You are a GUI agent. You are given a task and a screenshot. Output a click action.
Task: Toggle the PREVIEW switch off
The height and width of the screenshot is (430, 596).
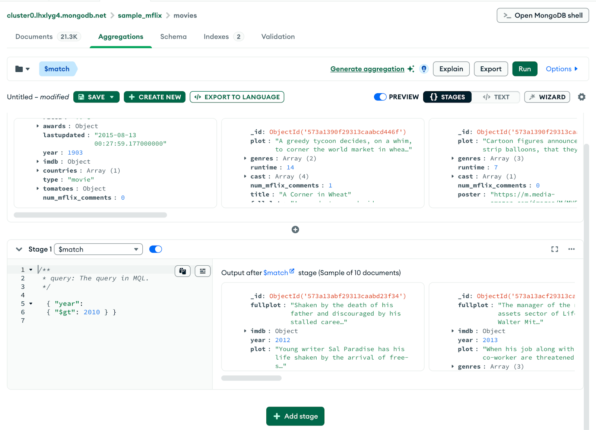(380, 97)
